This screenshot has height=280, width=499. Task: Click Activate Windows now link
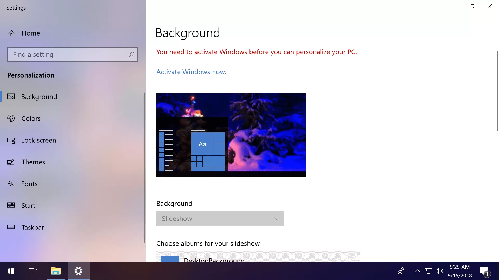click(191, 72)
